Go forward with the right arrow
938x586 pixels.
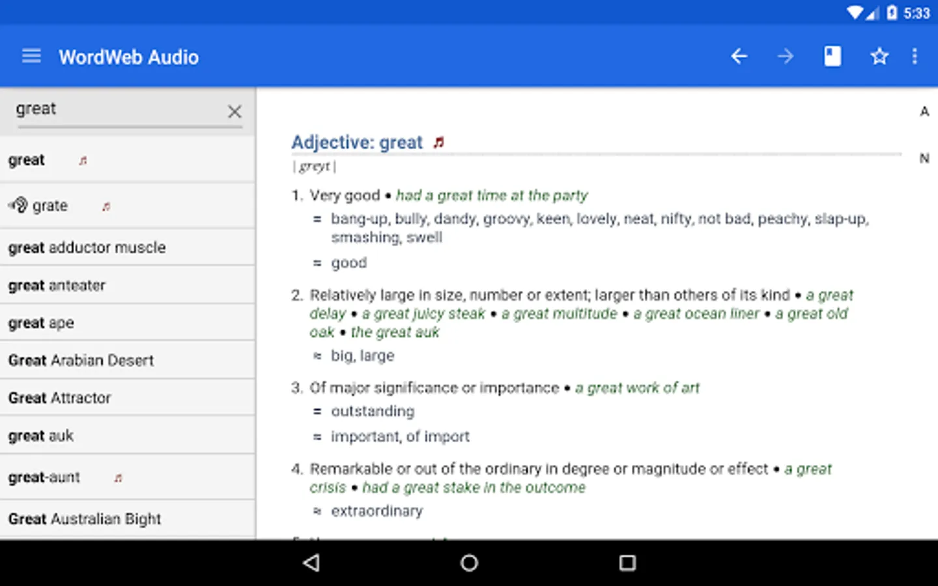786,57
